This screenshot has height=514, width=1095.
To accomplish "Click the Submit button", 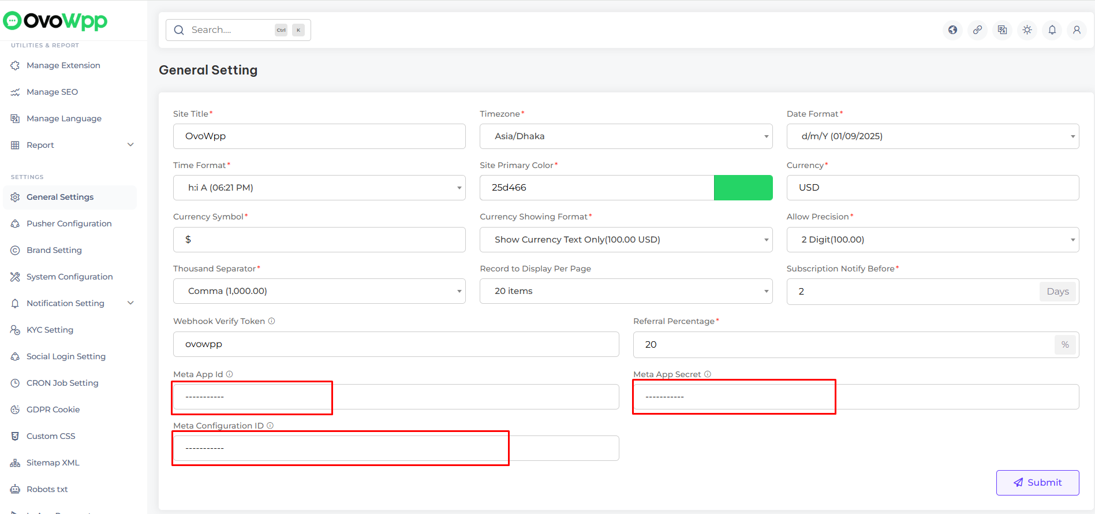I will click(x=1037, y=483).
